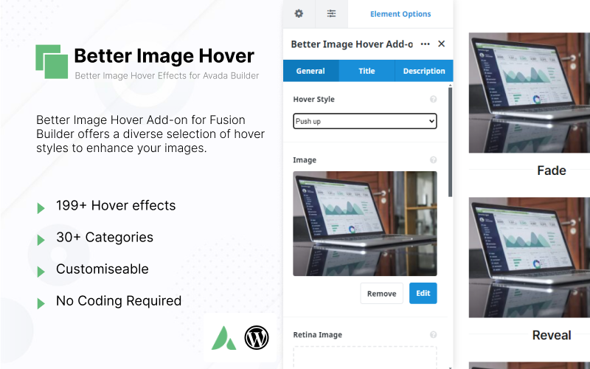This screenshot has height=369, width=590.
Task: Click the Retina Image help icon
Action: (433, 334)
